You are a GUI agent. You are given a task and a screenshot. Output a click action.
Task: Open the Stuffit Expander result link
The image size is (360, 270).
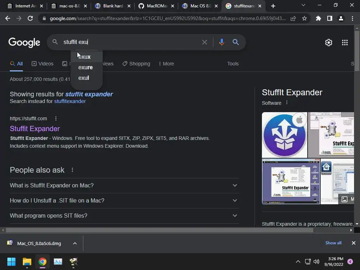point(35,129)
